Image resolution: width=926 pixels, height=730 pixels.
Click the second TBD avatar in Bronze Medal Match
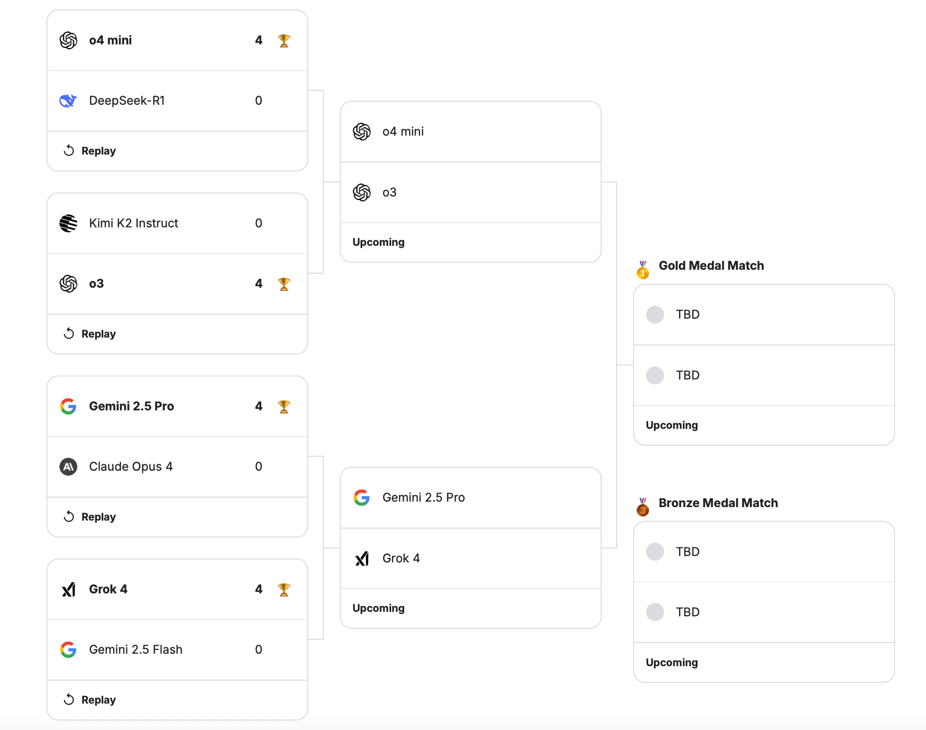[x=655, y=612]
